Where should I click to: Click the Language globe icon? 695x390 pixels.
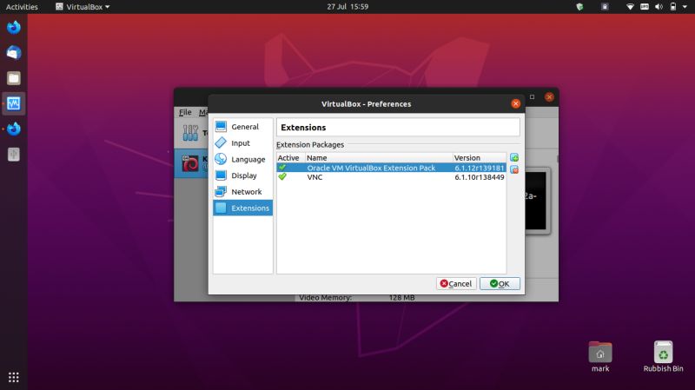click(221, 159)
